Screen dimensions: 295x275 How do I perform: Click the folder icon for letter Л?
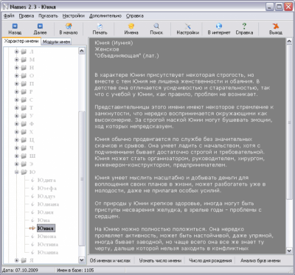tap(24, 52)
